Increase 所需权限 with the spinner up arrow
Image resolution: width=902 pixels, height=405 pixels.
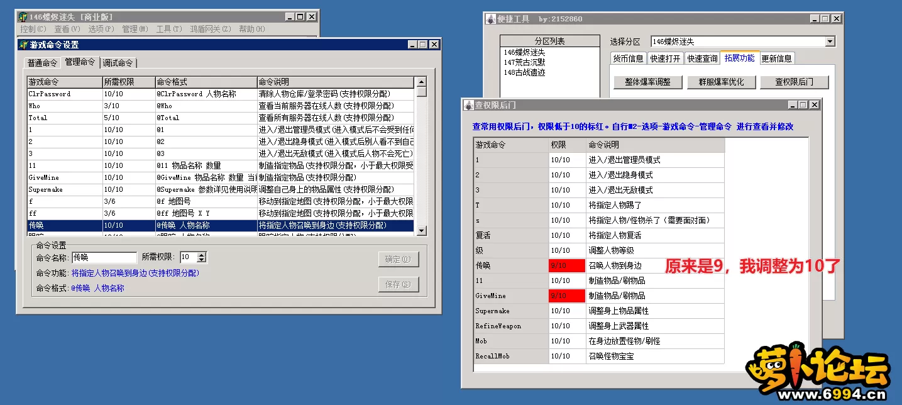point(202,255)
